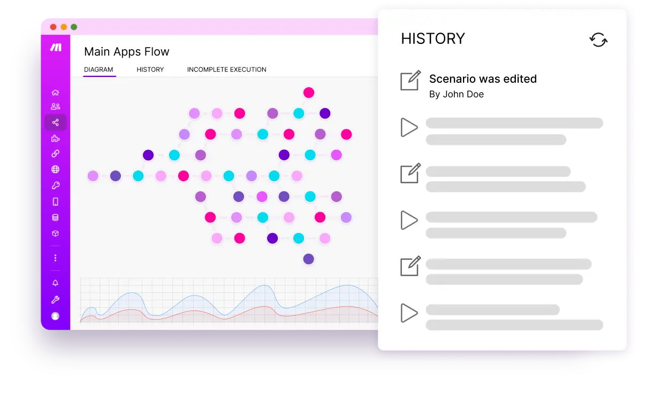Open the Connections link icon

tap(55, 154)
